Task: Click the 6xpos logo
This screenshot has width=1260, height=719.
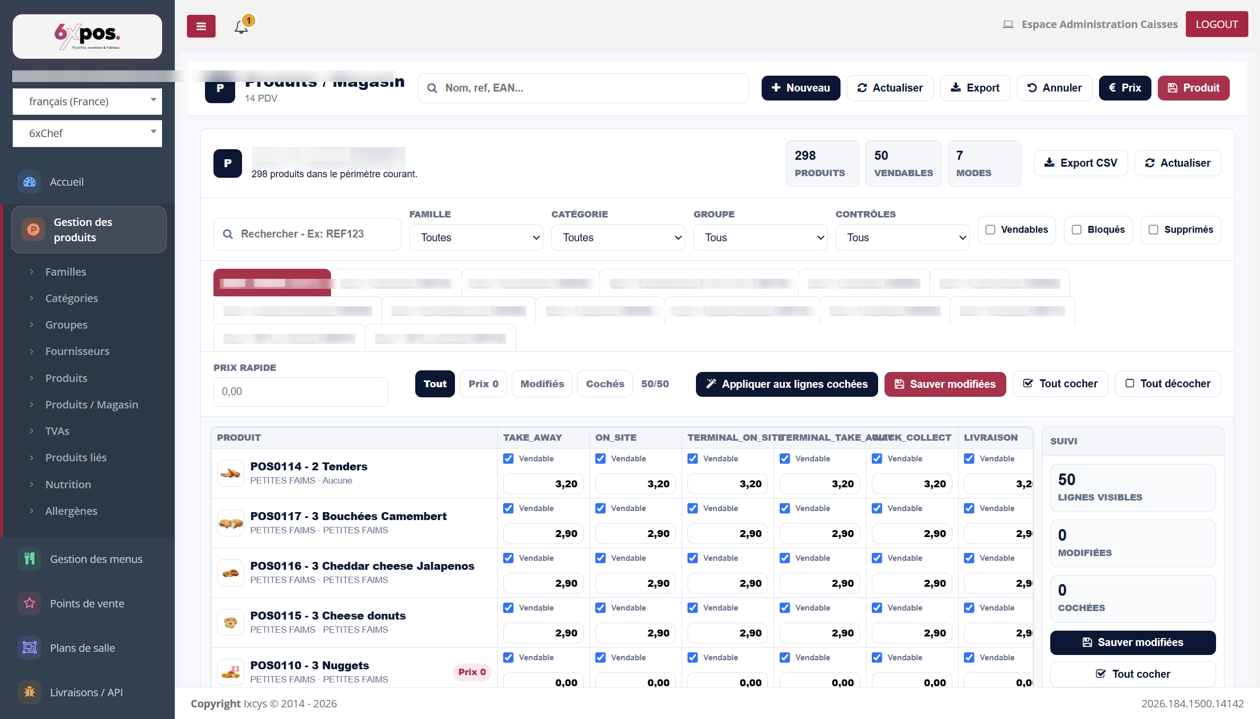Action: coord(87,37)
